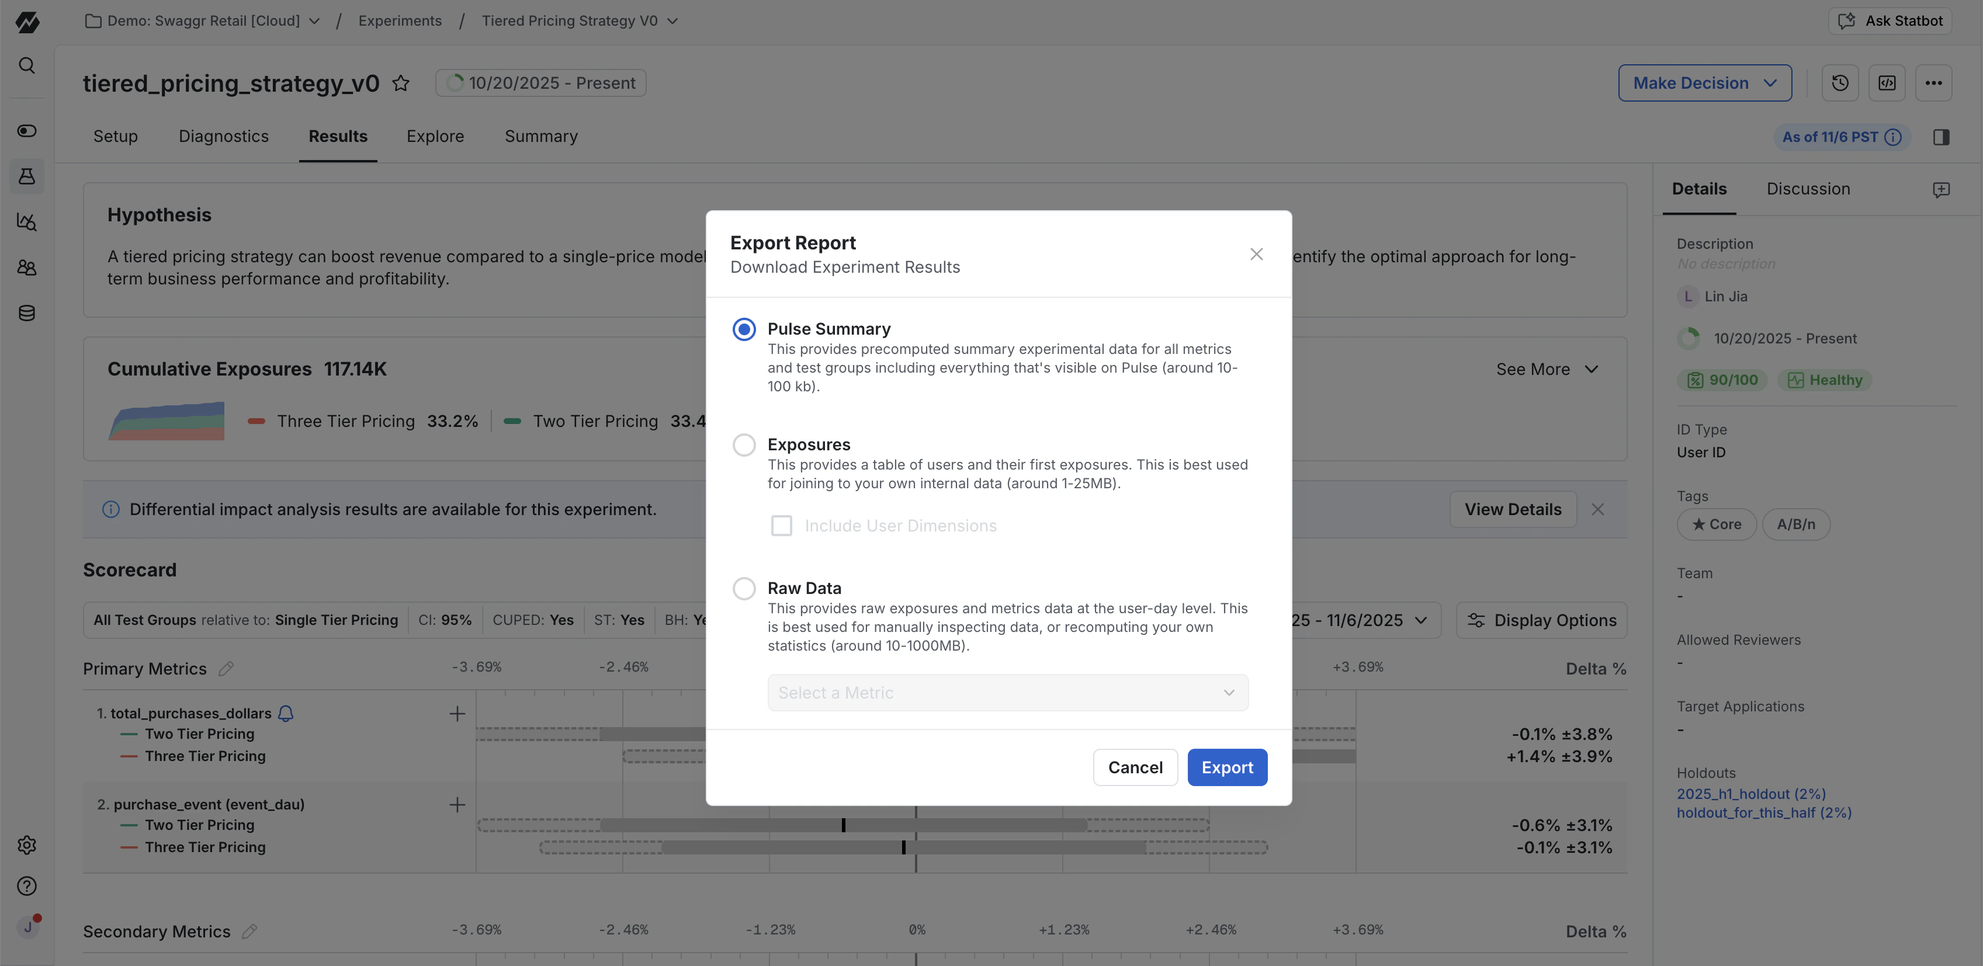Open the Tiered Pricing Strategy V0 breadcrumb dropdown

coord(673,21)
